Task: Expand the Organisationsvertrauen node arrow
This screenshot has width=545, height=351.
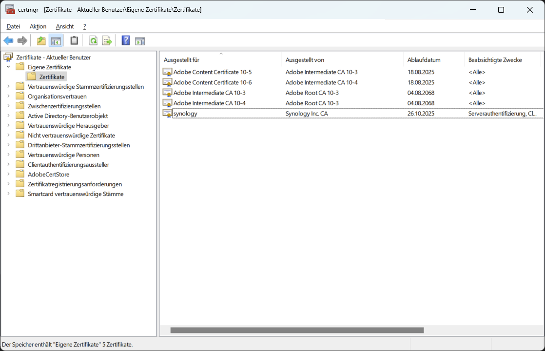Action: pyautogui.click(x=8, y=96)
